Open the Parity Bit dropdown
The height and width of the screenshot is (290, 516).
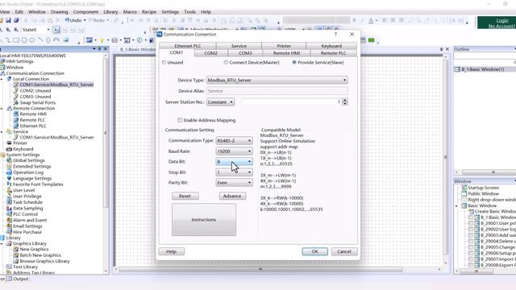pos(234,183)
